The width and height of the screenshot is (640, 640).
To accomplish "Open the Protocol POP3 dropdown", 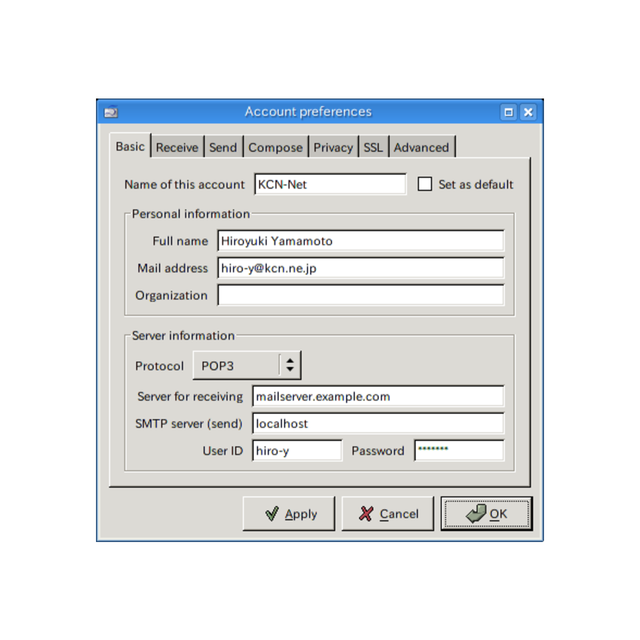I will click(247, 365).
